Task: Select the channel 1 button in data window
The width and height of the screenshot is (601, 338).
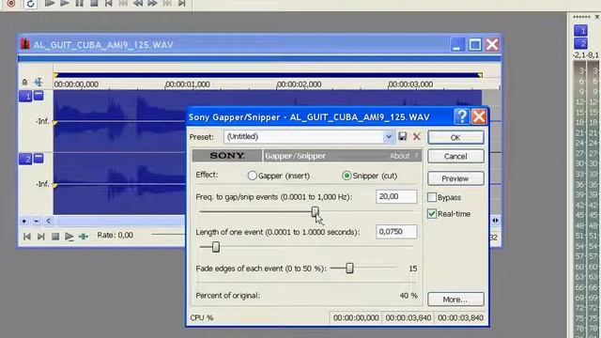Action: (x=25, y=96)
